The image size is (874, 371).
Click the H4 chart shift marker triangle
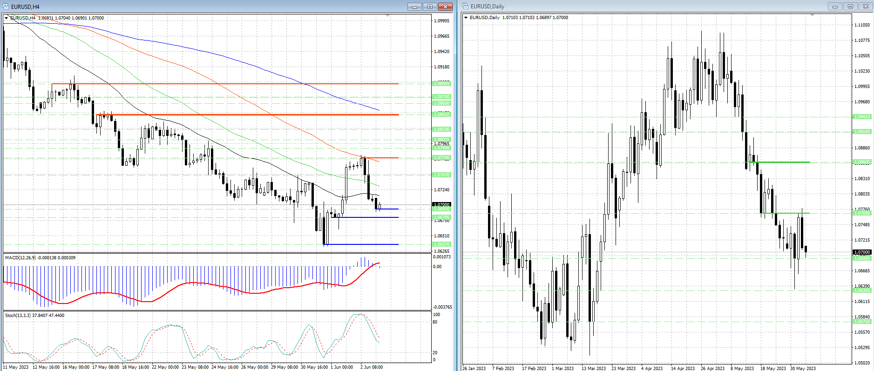point(388,16)
